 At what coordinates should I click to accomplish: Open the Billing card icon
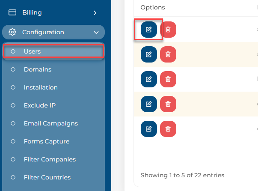point(12,12)
